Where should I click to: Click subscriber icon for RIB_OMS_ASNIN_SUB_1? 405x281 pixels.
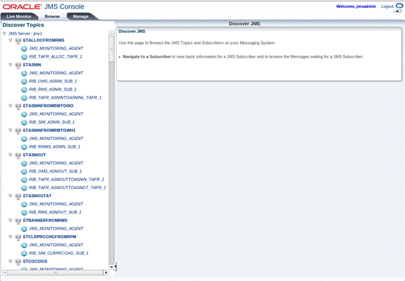(x=24, y=81)
